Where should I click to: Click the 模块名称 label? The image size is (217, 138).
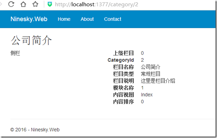coord(123,88)
